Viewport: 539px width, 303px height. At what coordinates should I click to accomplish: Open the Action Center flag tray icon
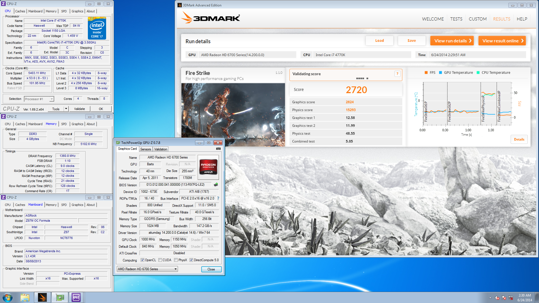[504, 298]
